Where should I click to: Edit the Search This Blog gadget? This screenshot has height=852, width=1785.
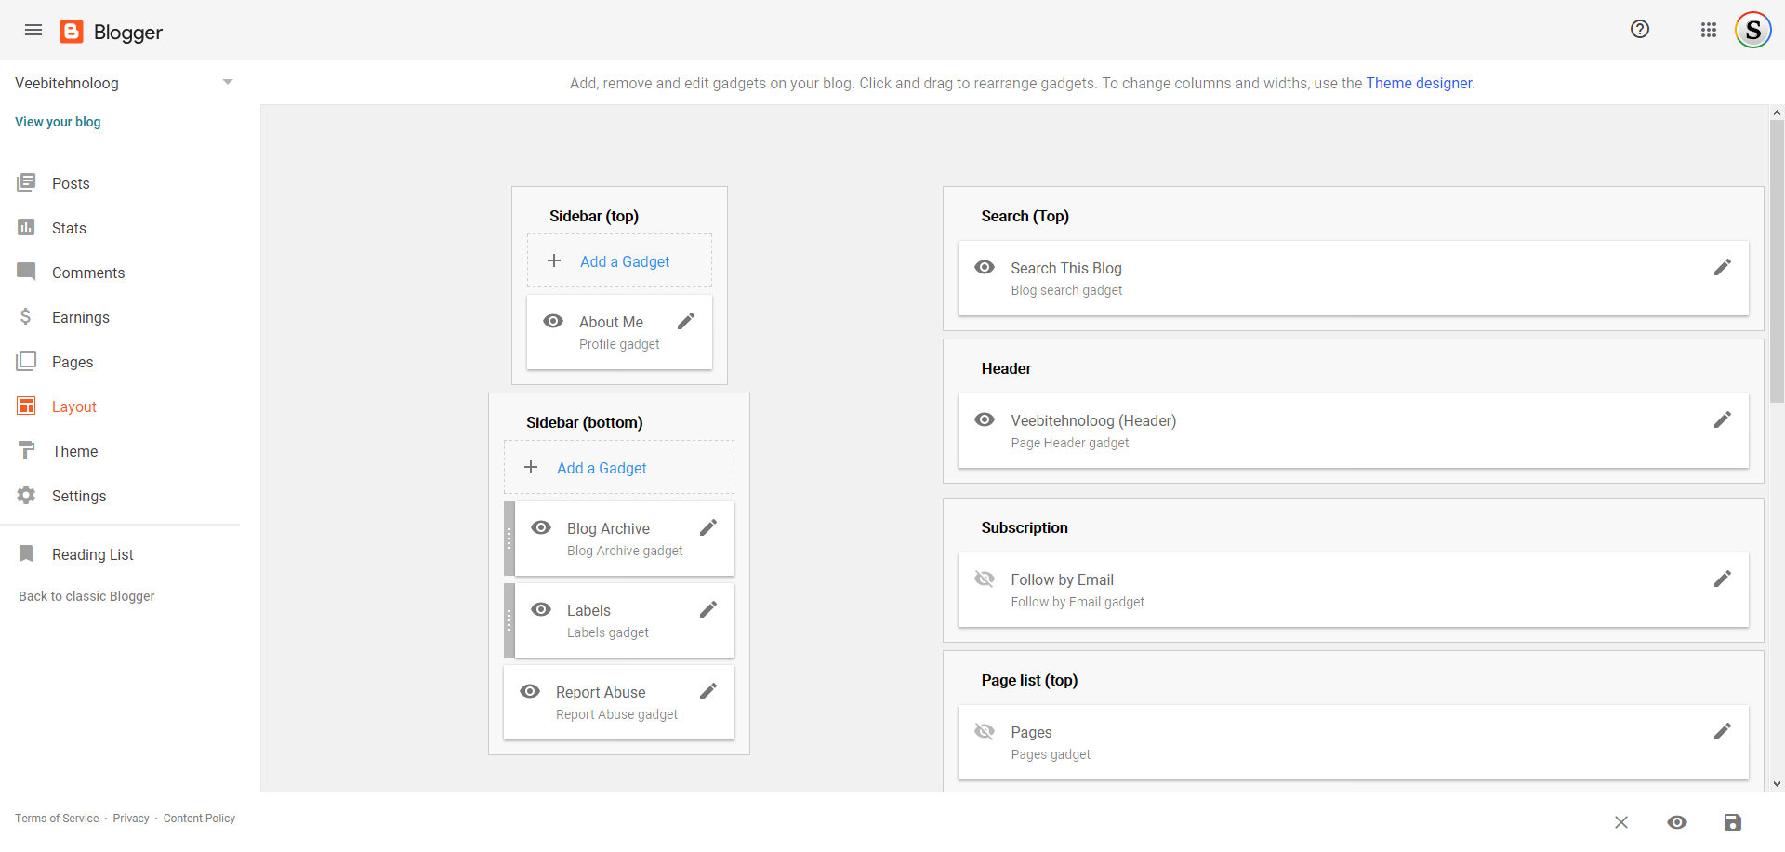point(1722,268)
